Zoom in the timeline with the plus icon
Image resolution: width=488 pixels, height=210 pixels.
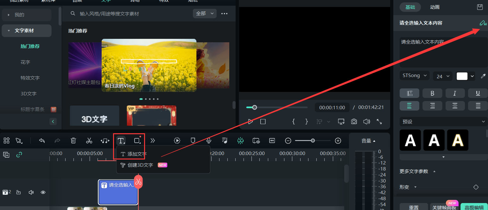click(338, 141)
